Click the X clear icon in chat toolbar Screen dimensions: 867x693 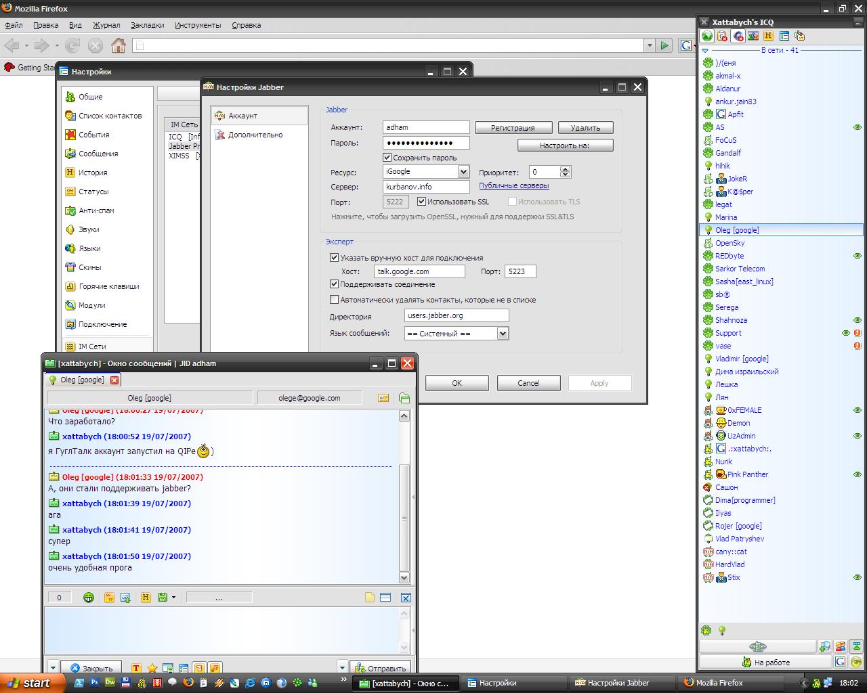click(x=406, y=598)
